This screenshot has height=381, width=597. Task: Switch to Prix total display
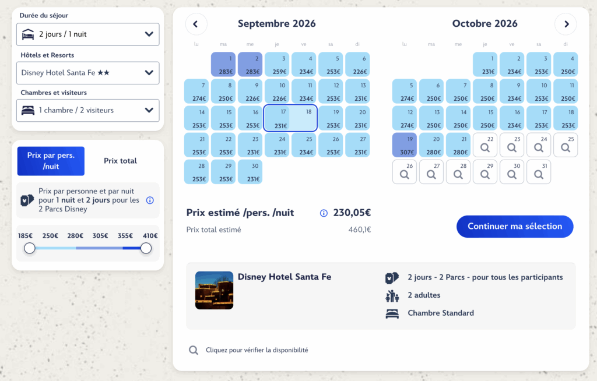pos(120,161)
